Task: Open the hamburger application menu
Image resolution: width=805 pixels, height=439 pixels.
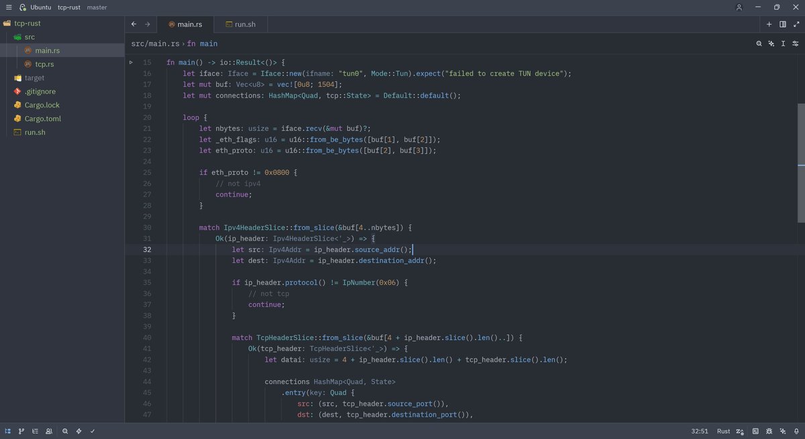Action: click(9, 7)
